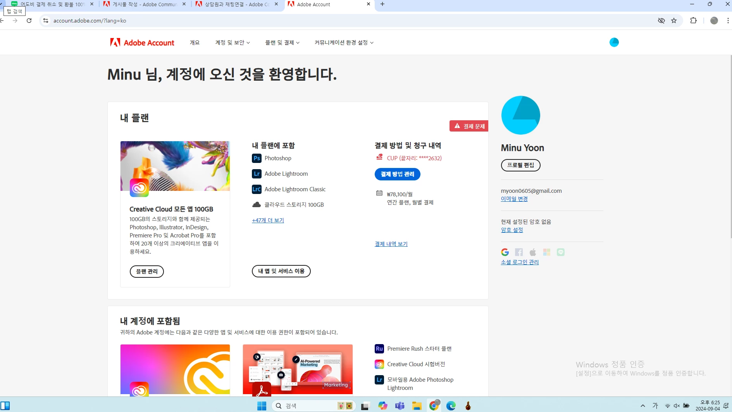The width and height of the screenshot is (732, 412).
Task: Click the mobile Photoshop Lightroom Lr icon
Action: [x=379, y=380]
